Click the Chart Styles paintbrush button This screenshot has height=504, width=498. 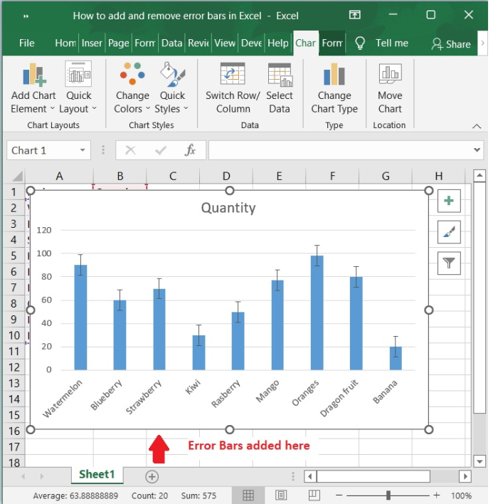pyautogui.click(x=449, y=232)
